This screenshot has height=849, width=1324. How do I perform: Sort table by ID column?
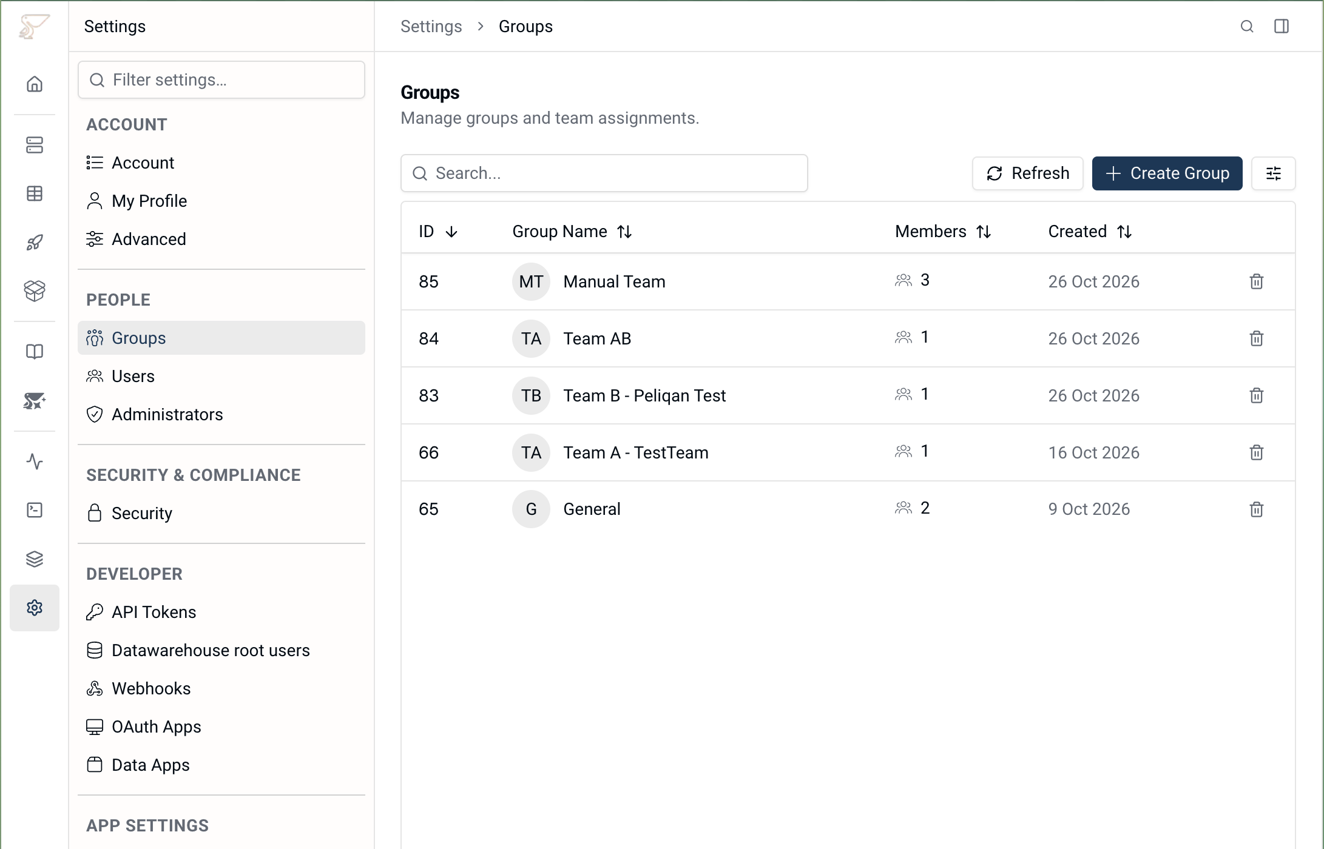click(x=438, y=232)
